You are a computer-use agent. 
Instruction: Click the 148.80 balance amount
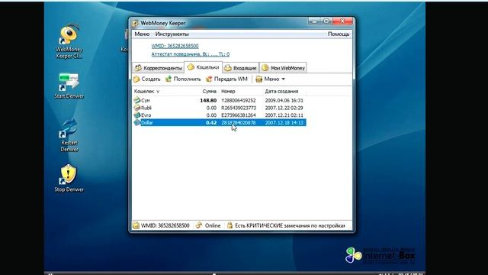208,100
